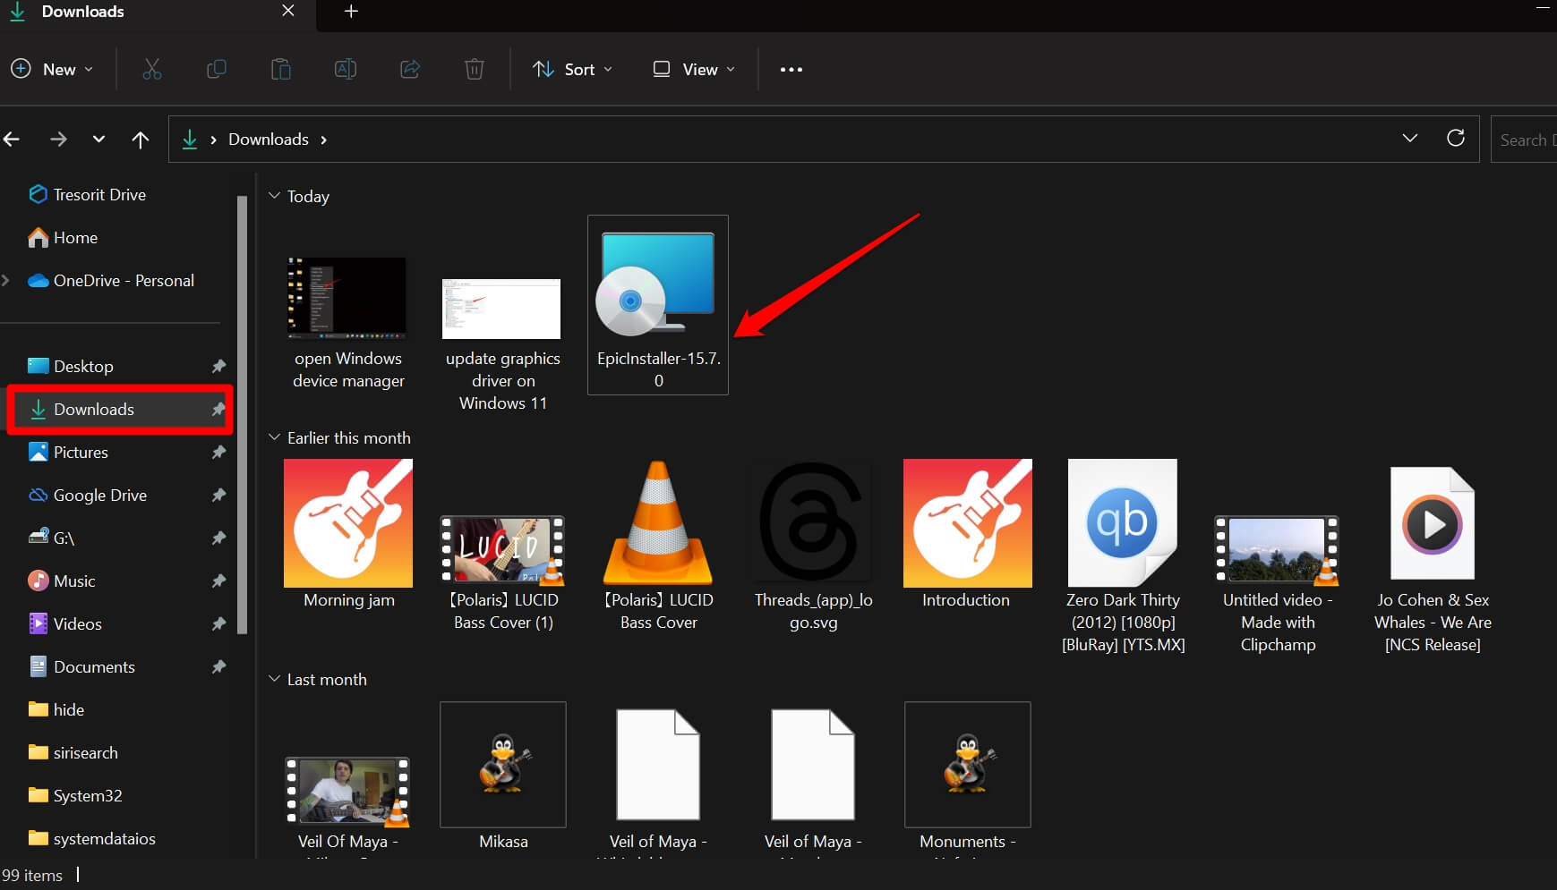Expand the OneDrive - Personal tree node

point(6,280)
